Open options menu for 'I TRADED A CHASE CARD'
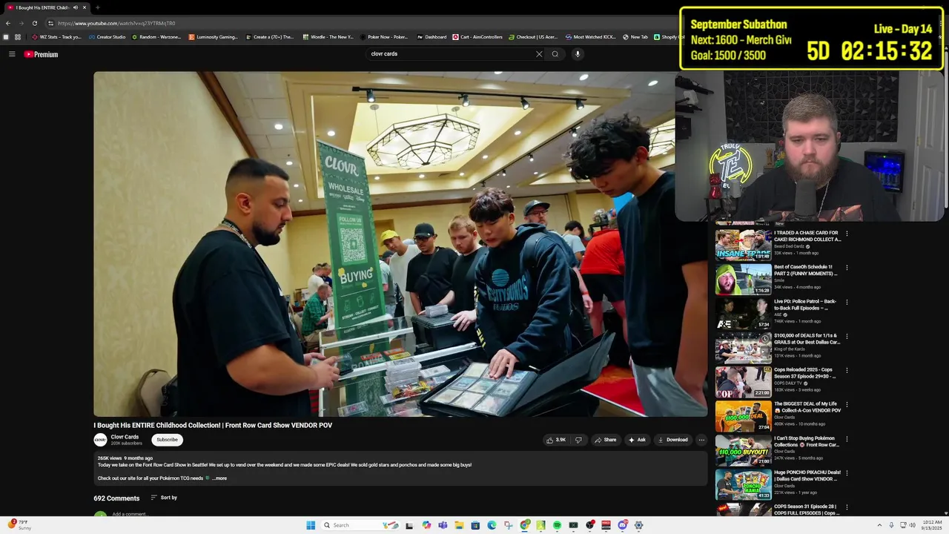The height and width of the screenshot is (534, 949). 847,234
